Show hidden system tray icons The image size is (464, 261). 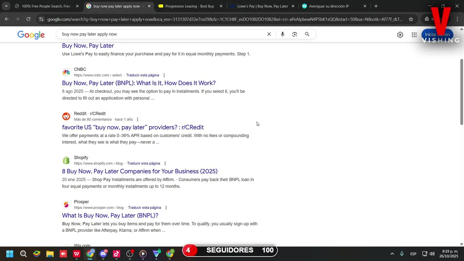tap(392, 254)
